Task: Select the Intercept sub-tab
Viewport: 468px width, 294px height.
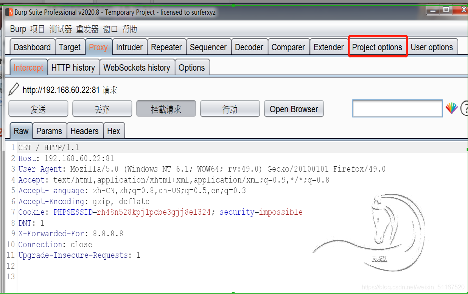Action: click(x=28, y=68)
